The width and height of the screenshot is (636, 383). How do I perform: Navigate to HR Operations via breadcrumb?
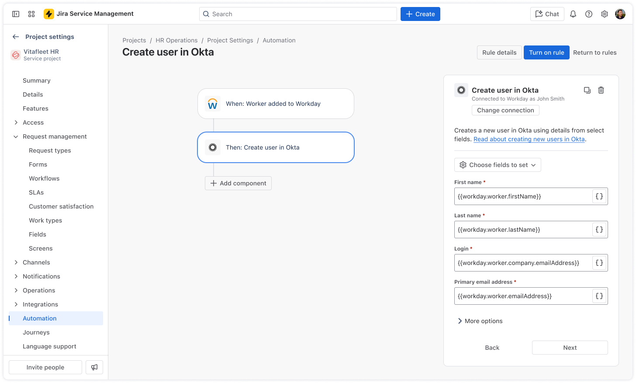click(x=176, y=40)
